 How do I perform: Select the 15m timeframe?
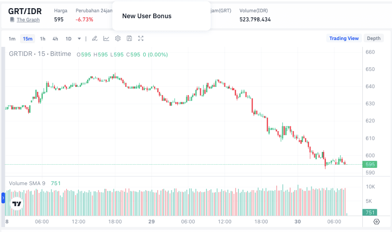pos(27,39)
